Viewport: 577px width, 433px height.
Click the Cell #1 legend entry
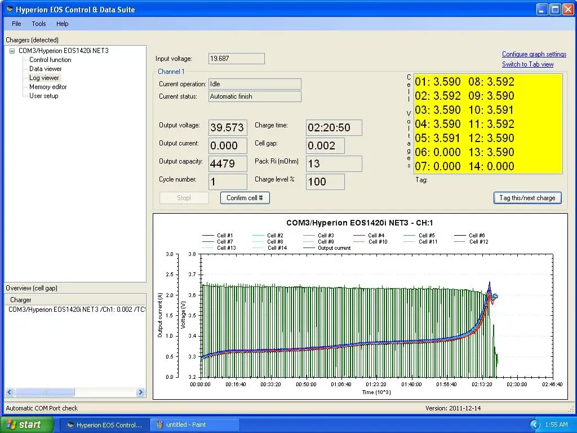218,235
